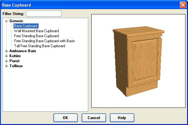Expand the Purist category
This screenshot has height=125, width=188.
click(7, 61)
